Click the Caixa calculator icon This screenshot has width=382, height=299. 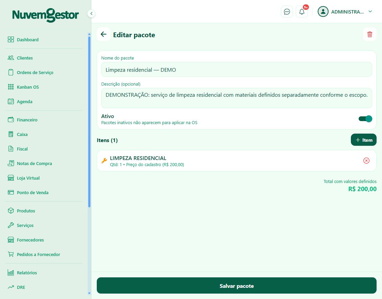(x=11, y=134)
